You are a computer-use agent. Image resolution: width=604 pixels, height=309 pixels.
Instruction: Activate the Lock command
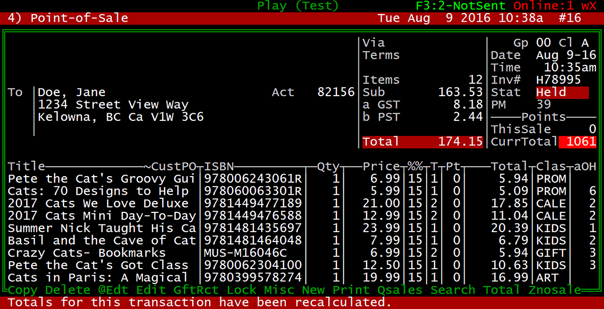(x=242, y=290)
